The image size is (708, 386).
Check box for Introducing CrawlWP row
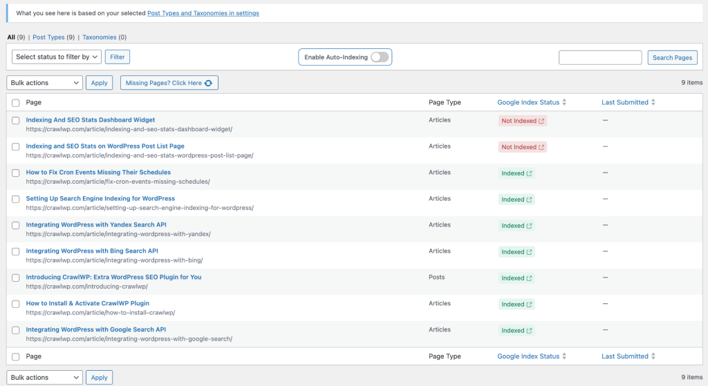[16, 278]
